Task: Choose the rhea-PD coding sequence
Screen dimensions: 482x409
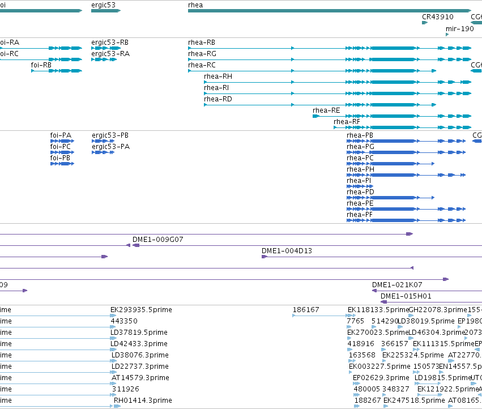Action: 390,198
